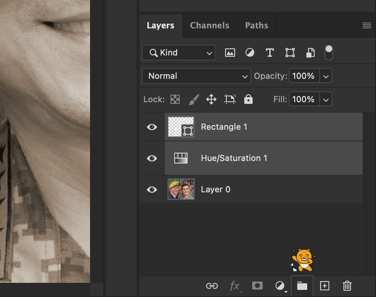376x297 pixels.
Task: Switch to the Layers tab
Action: point(160,25)
